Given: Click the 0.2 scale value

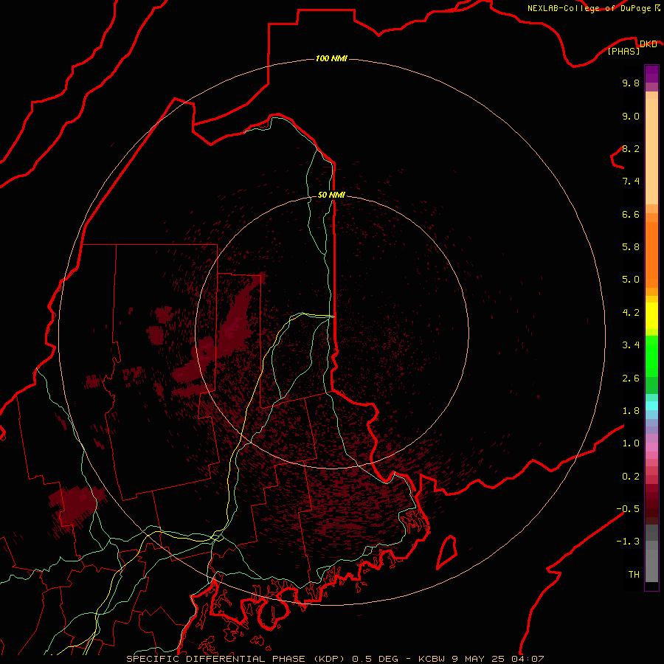Looking at the screenshot, I should coord(631,477).
